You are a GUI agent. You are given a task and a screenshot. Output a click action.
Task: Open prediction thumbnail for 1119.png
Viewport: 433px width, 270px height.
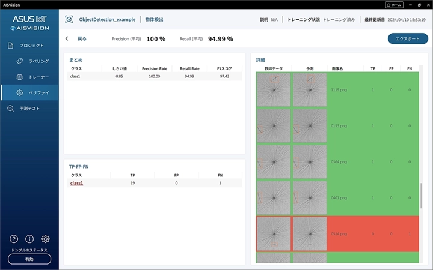tap(310, 90)
